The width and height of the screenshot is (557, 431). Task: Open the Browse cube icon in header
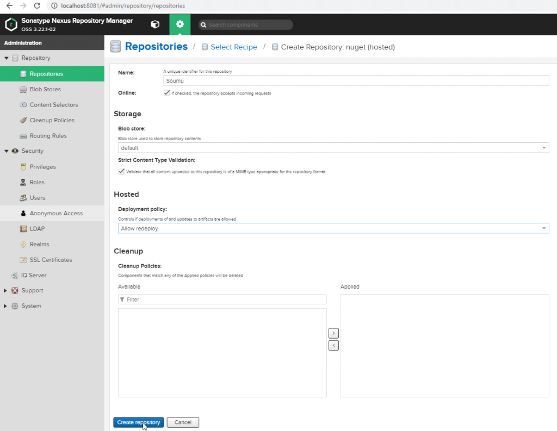coord(155,24)
